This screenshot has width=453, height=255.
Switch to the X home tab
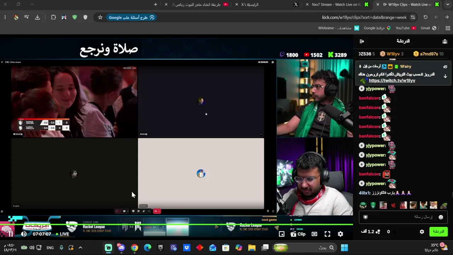[x=266, y=5]
